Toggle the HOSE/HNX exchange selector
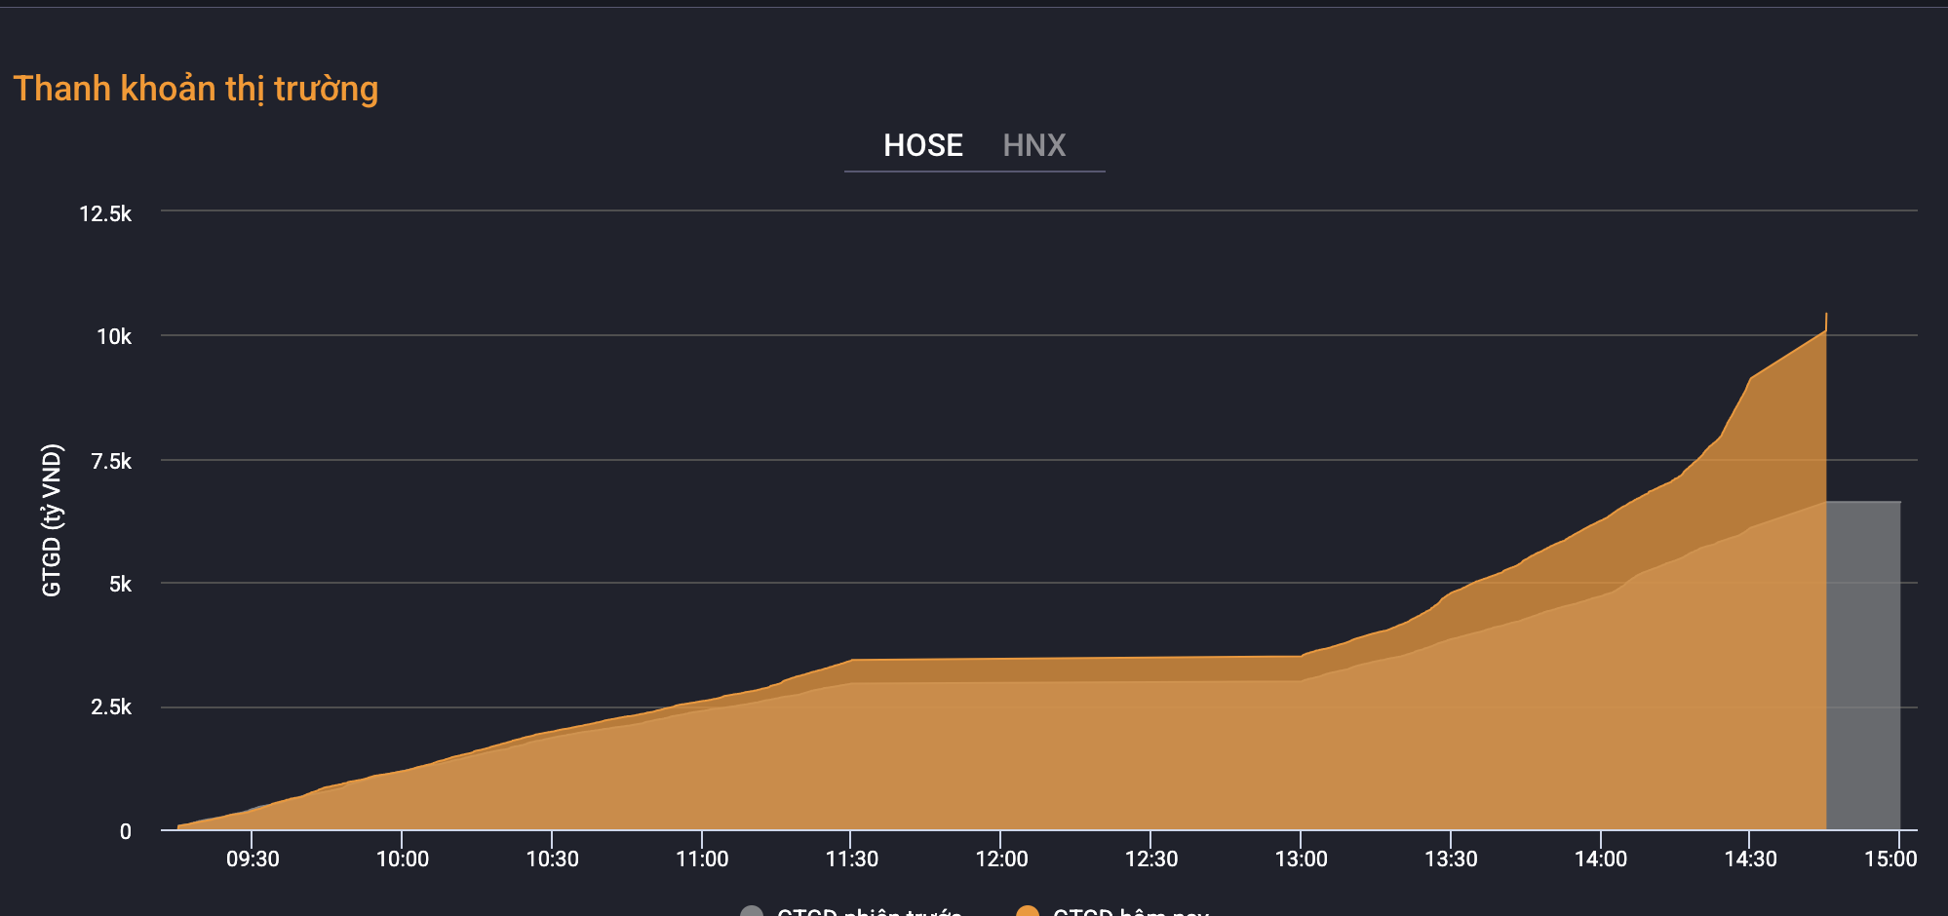 975,146
